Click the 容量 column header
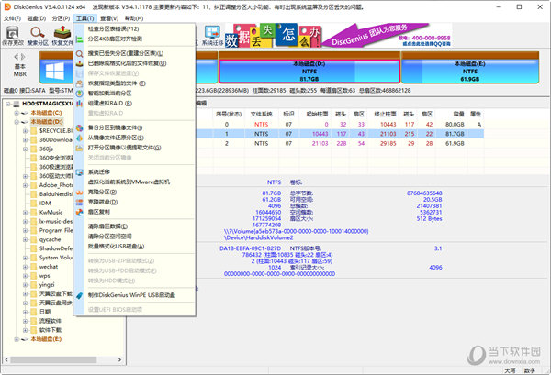Viewport: 551px width, 375px height. point(458,114)
